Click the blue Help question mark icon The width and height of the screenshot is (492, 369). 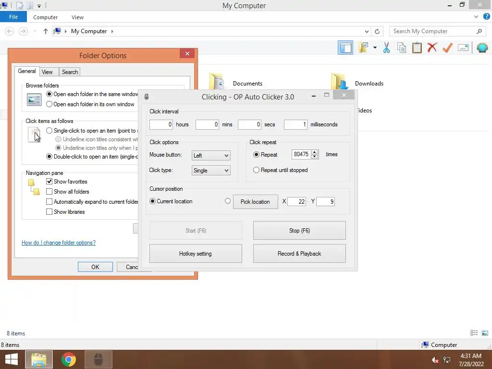tap(486, 17)
